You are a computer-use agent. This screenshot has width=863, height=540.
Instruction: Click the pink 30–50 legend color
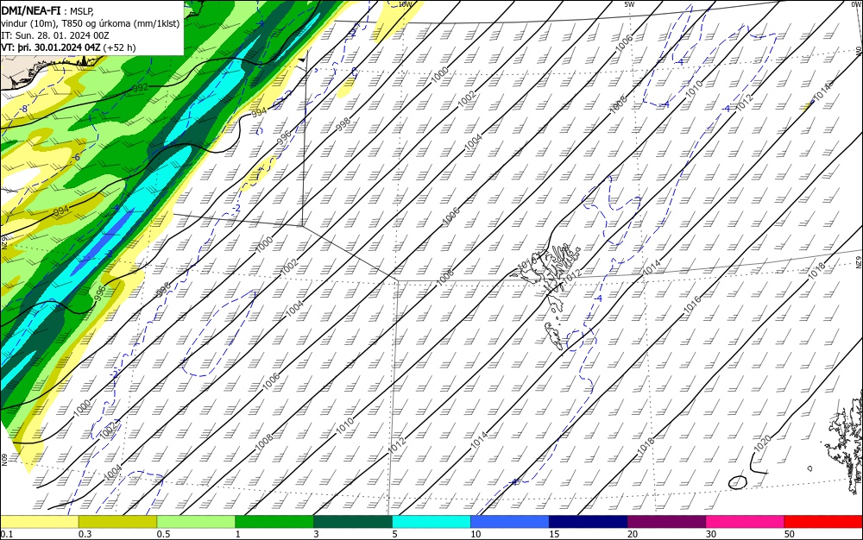[x=746, y=522]
